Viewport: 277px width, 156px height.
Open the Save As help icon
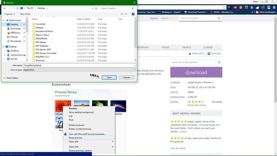click(133, 14)
